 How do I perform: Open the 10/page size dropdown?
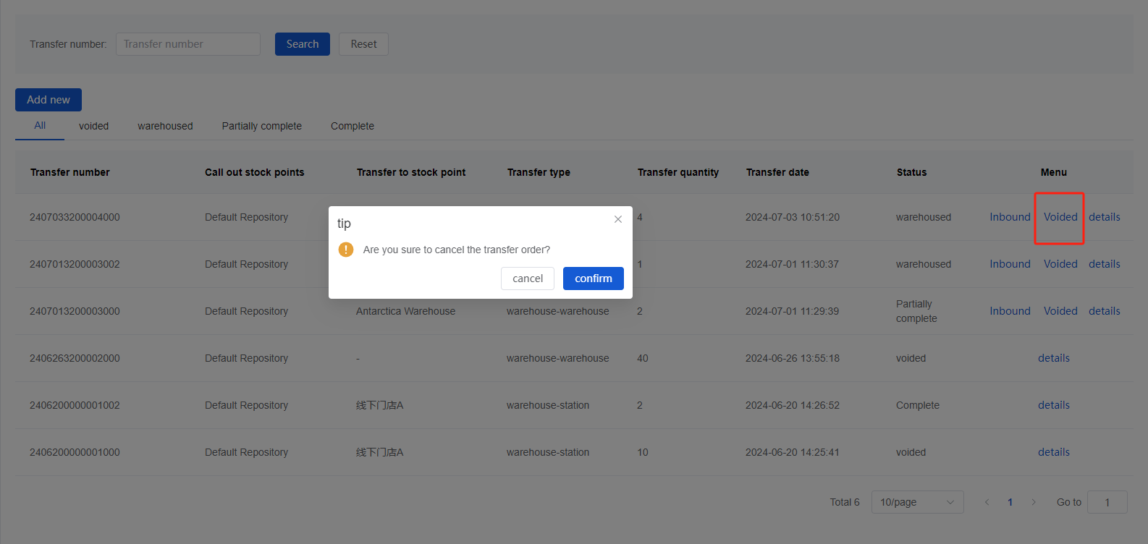coord(918,502)
